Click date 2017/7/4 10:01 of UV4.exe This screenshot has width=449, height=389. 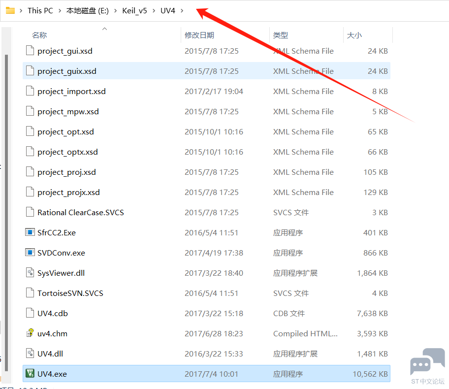211,374
